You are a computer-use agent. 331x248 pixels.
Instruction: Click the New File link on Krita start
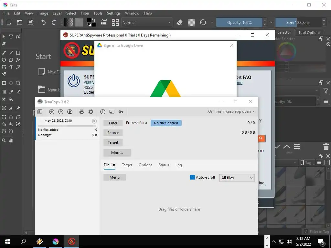coord(54,72)
